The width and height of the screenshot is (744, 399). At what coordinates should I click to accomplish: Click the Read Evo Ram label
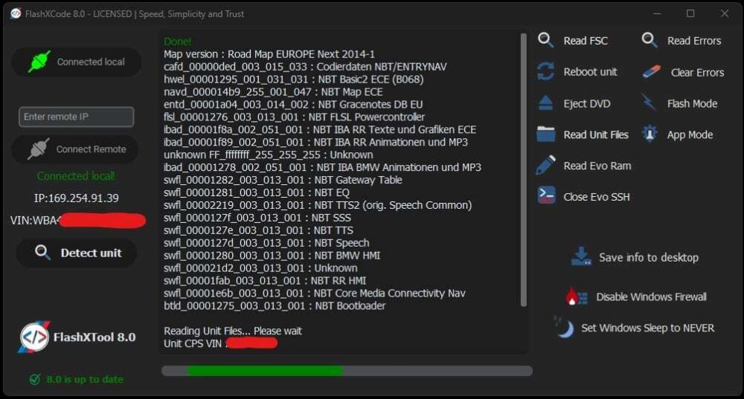pos(597,166)
